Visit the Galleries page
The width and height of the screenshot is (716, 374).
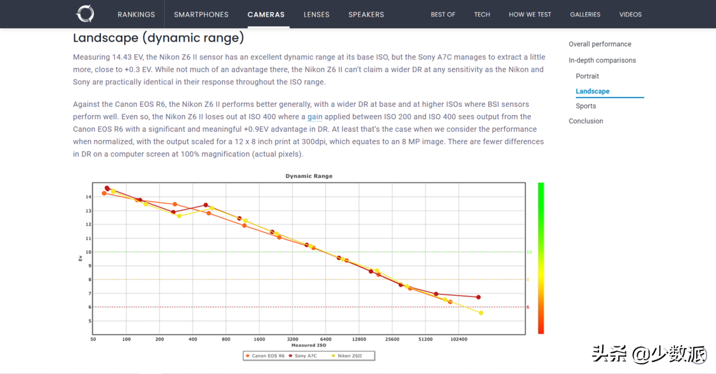click(585, 15)
